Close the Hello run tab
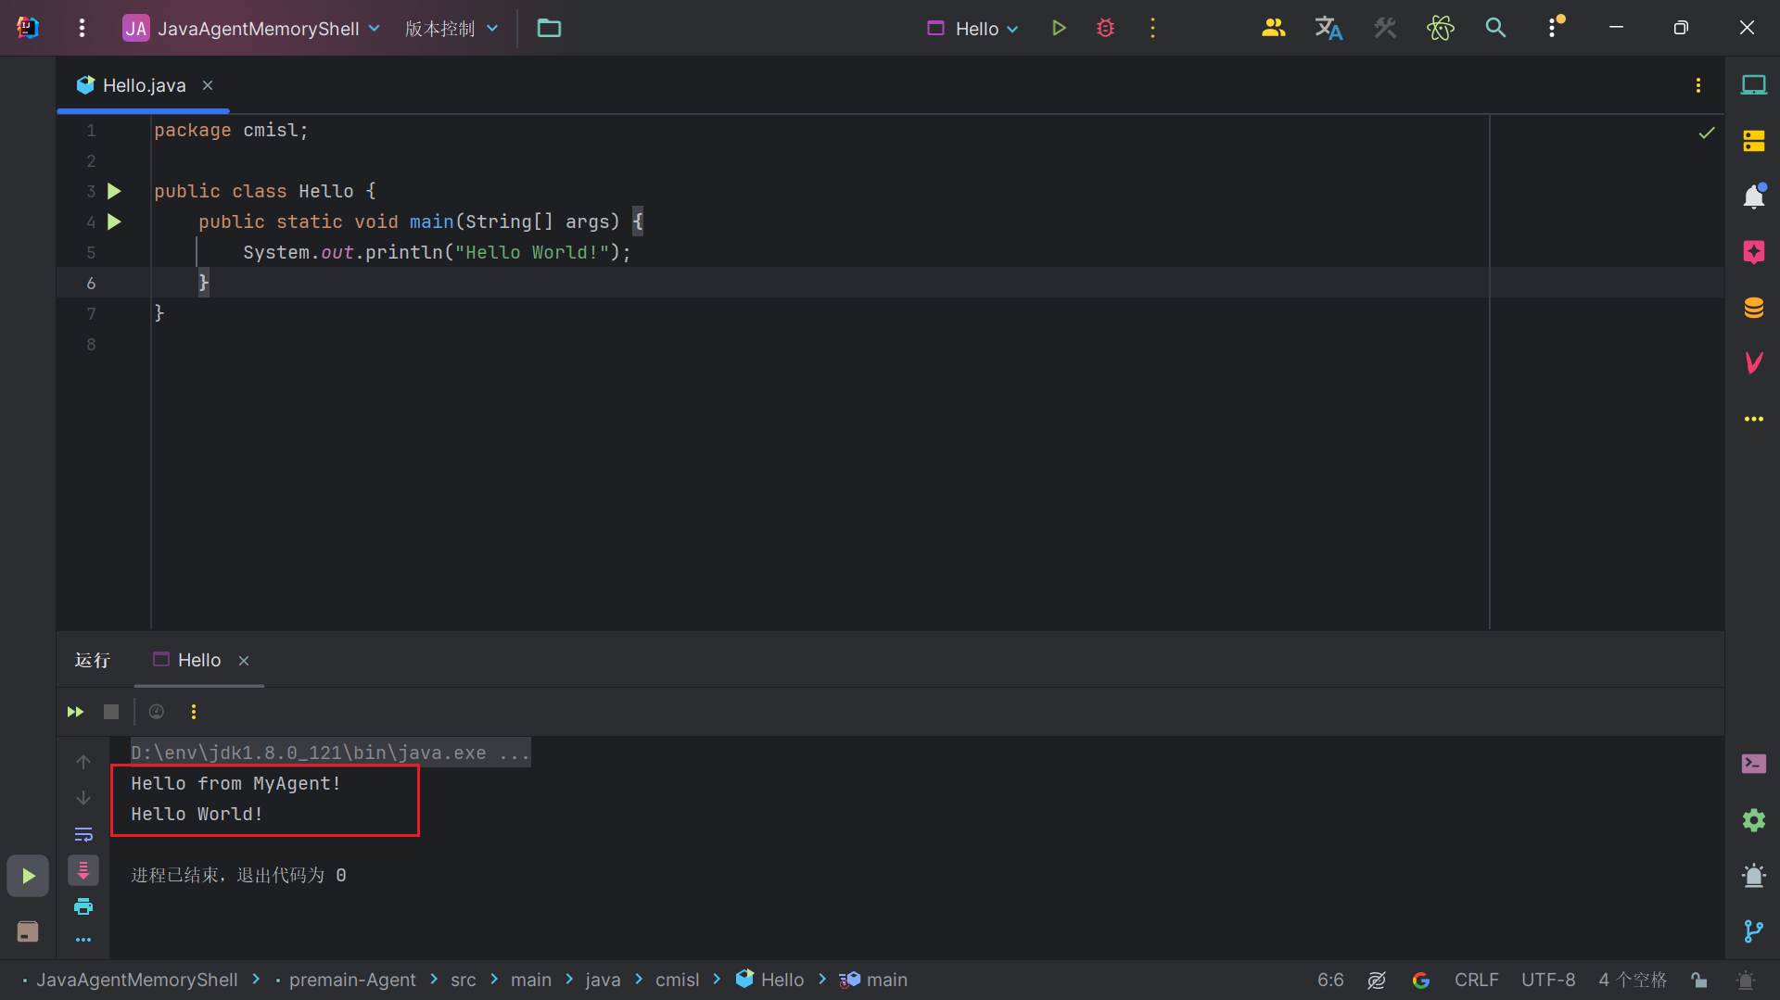Image resolution: width=1780 pixels, height=1000 pixels. [244, 660]
